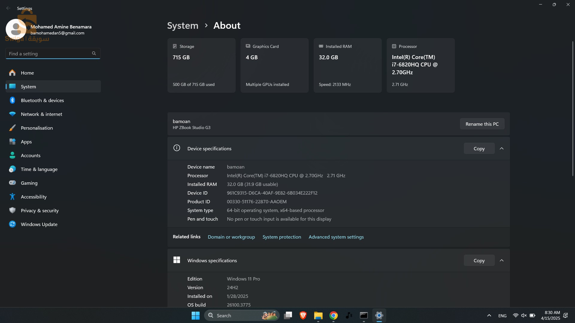The height and width of the screenshot is (323, 575).
Task: Copy the Device specifications
Action: 479,148
